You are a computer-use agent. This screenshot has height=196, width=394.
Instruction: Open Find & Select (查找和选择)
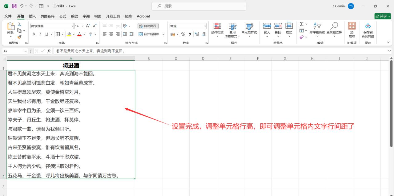[x=334, y=30]
